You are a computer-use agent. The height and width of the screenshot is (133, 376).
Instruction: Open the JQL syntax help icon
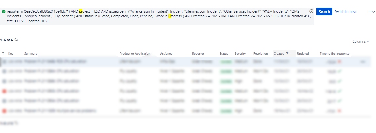pos(311,11)
